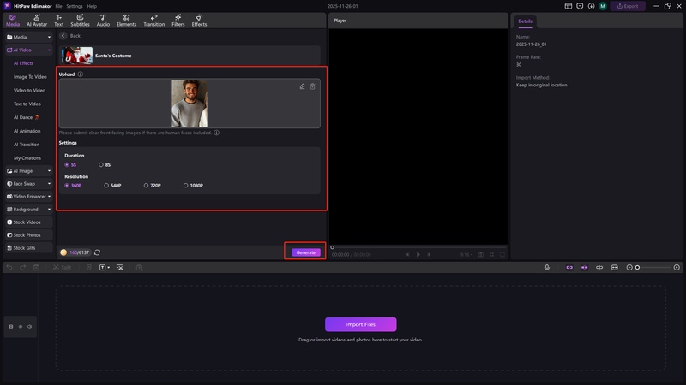Open the Help menu
This screenshot has height=385, width=686.
click(x=92, y=6)
